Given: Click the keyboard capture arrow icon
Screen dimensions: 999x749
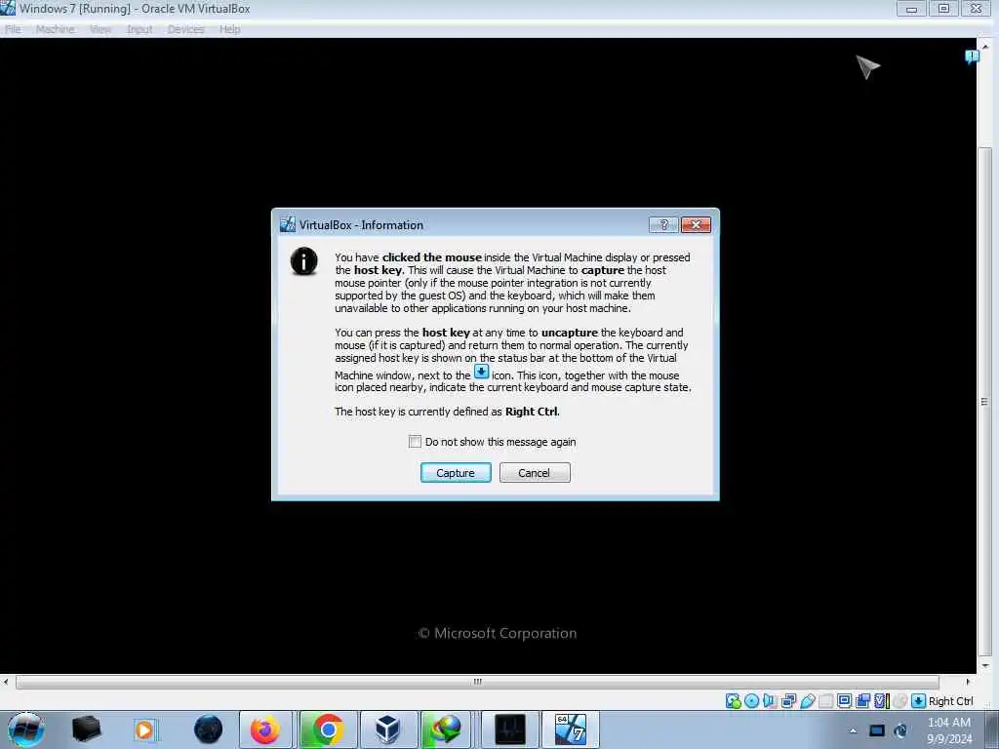Looking at the screenshot, I should click(x=918, y=701).
